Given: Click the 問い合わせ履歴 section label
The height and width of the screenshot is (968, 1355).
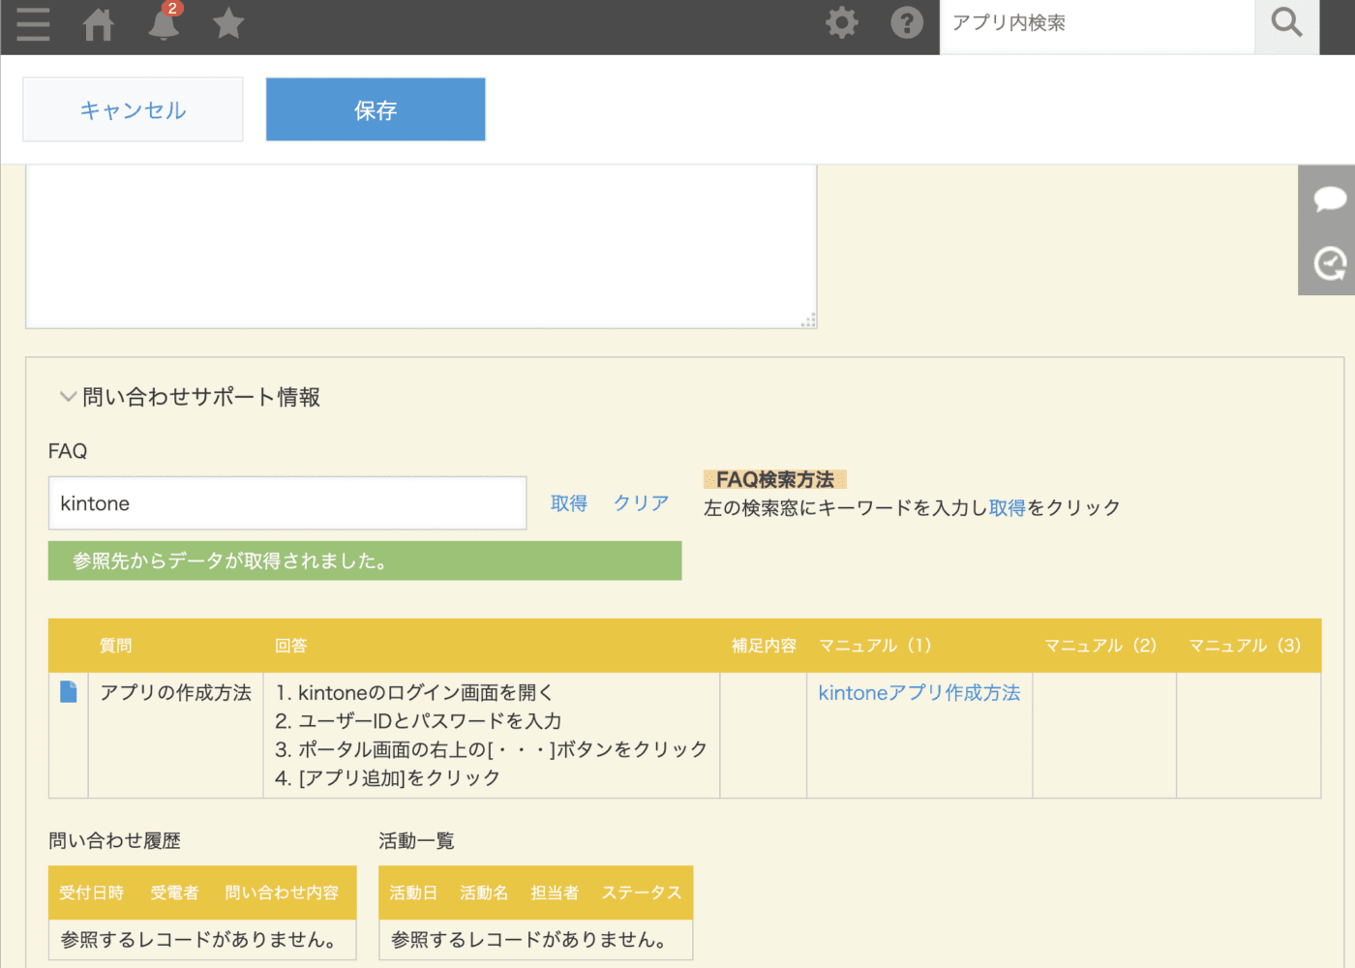Looking at the screenshot, I should (115, 840).
